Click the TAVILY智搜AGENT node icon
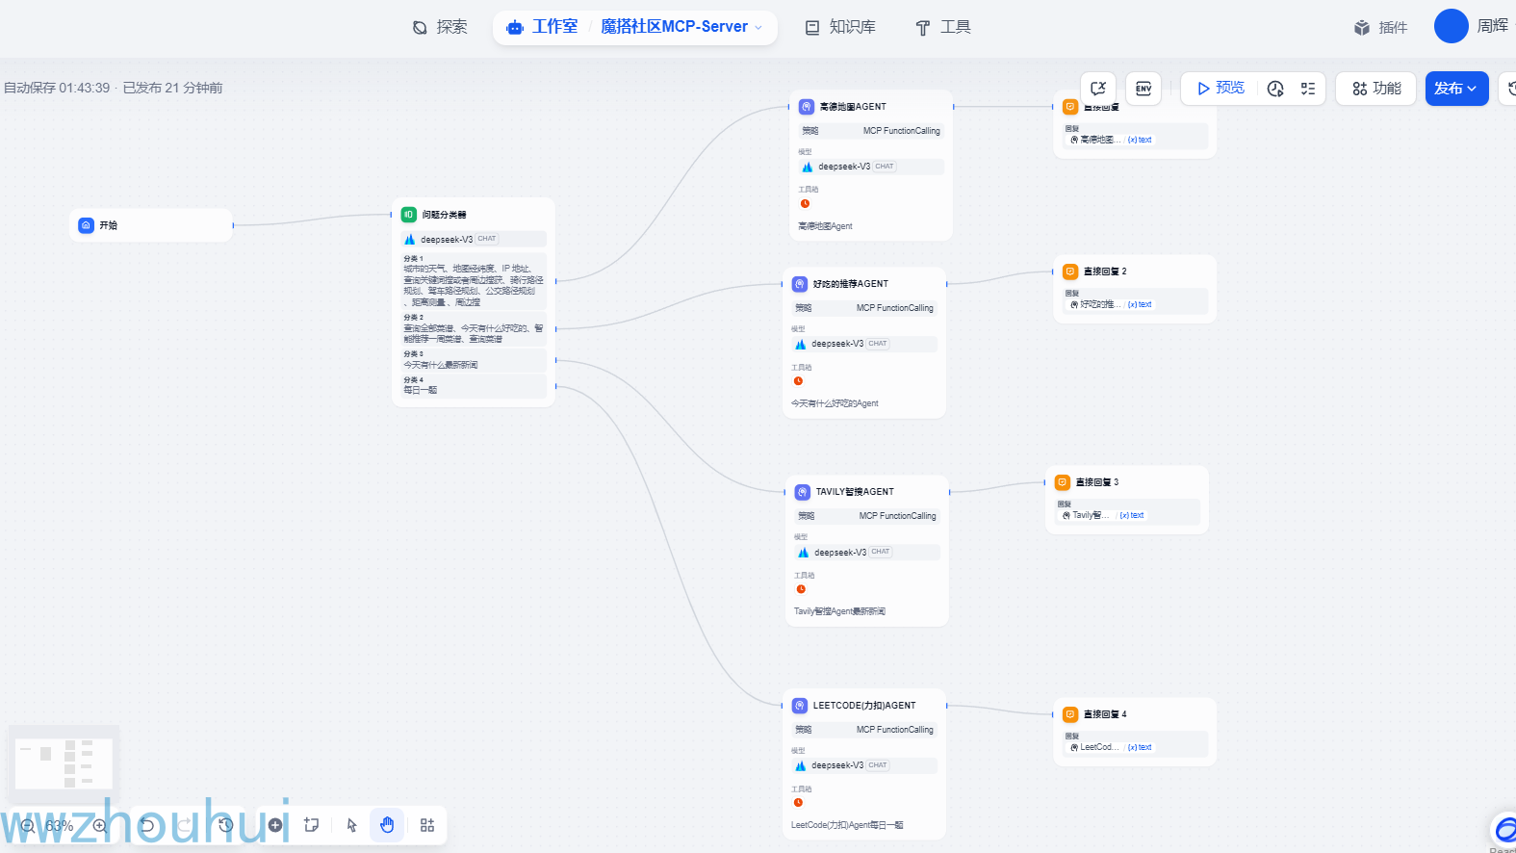The width and height of the screenshot is (1516, 853). (803, 492)
